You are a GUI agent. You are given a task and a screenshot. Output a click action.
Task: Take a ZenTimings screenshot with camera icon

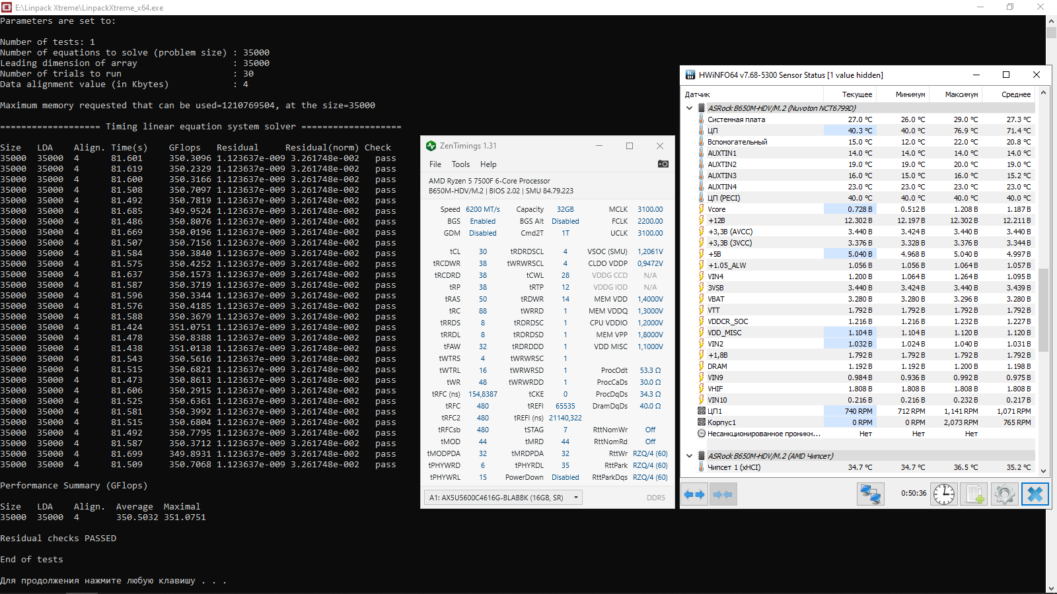[x=663, y=164]
